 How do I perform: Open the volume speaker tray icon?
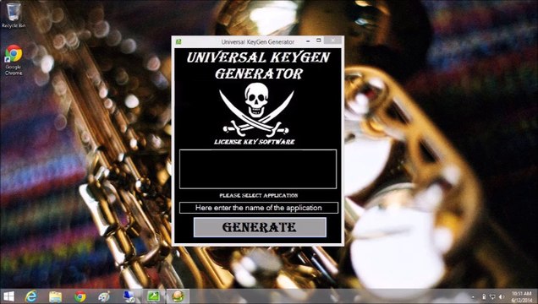click(x=502, y=296)
